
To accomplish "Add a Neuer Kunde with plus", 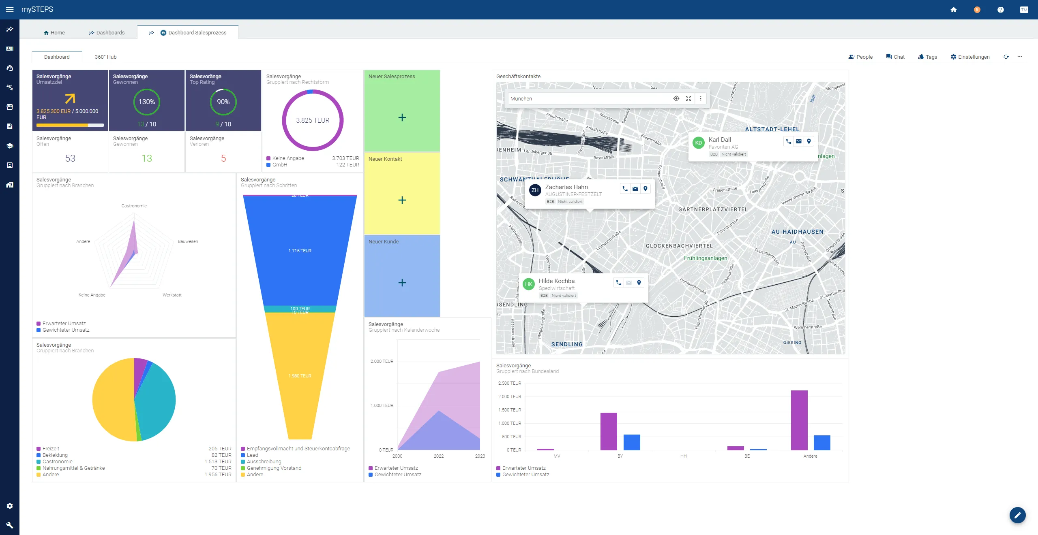I will (402, 283).
